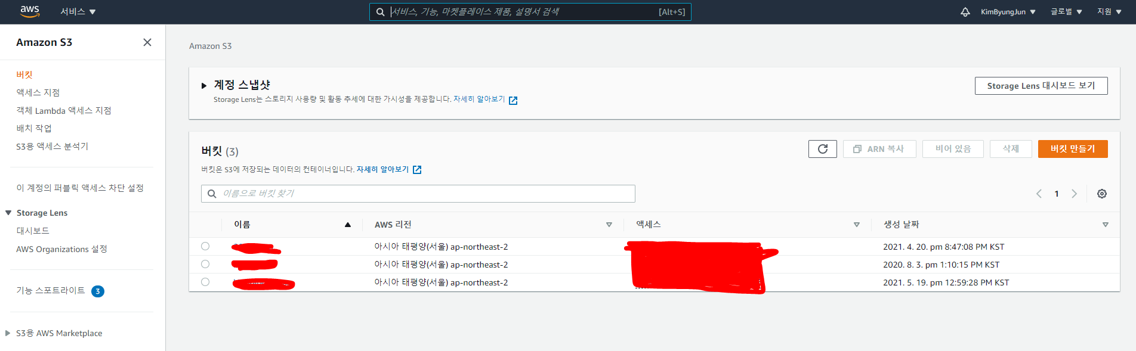
Task: Click external link icon after Storage Lens 자세히 알아보기
Action: tap(513, 100)
